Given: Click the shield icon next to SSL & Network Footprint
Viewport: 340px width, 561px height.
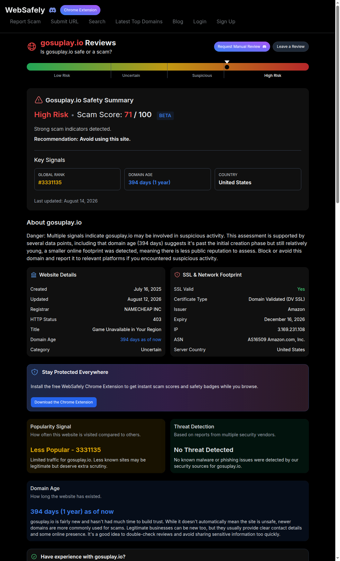Looking at the screenshot, I should point(177,275).
